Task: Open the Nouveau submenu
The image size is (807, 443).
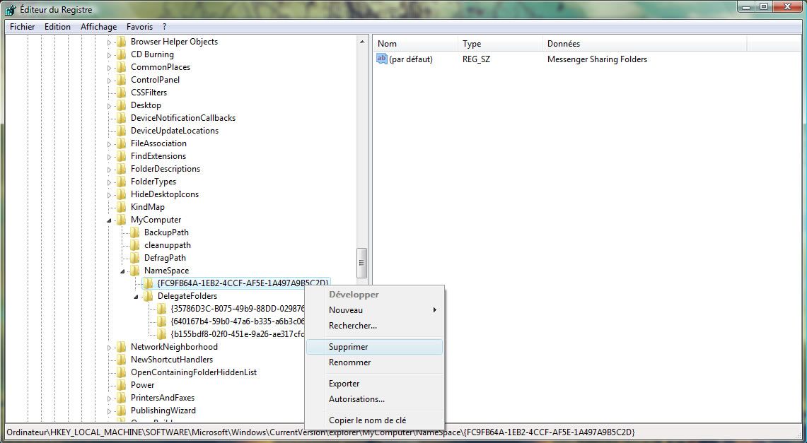Action: [374, 310]
